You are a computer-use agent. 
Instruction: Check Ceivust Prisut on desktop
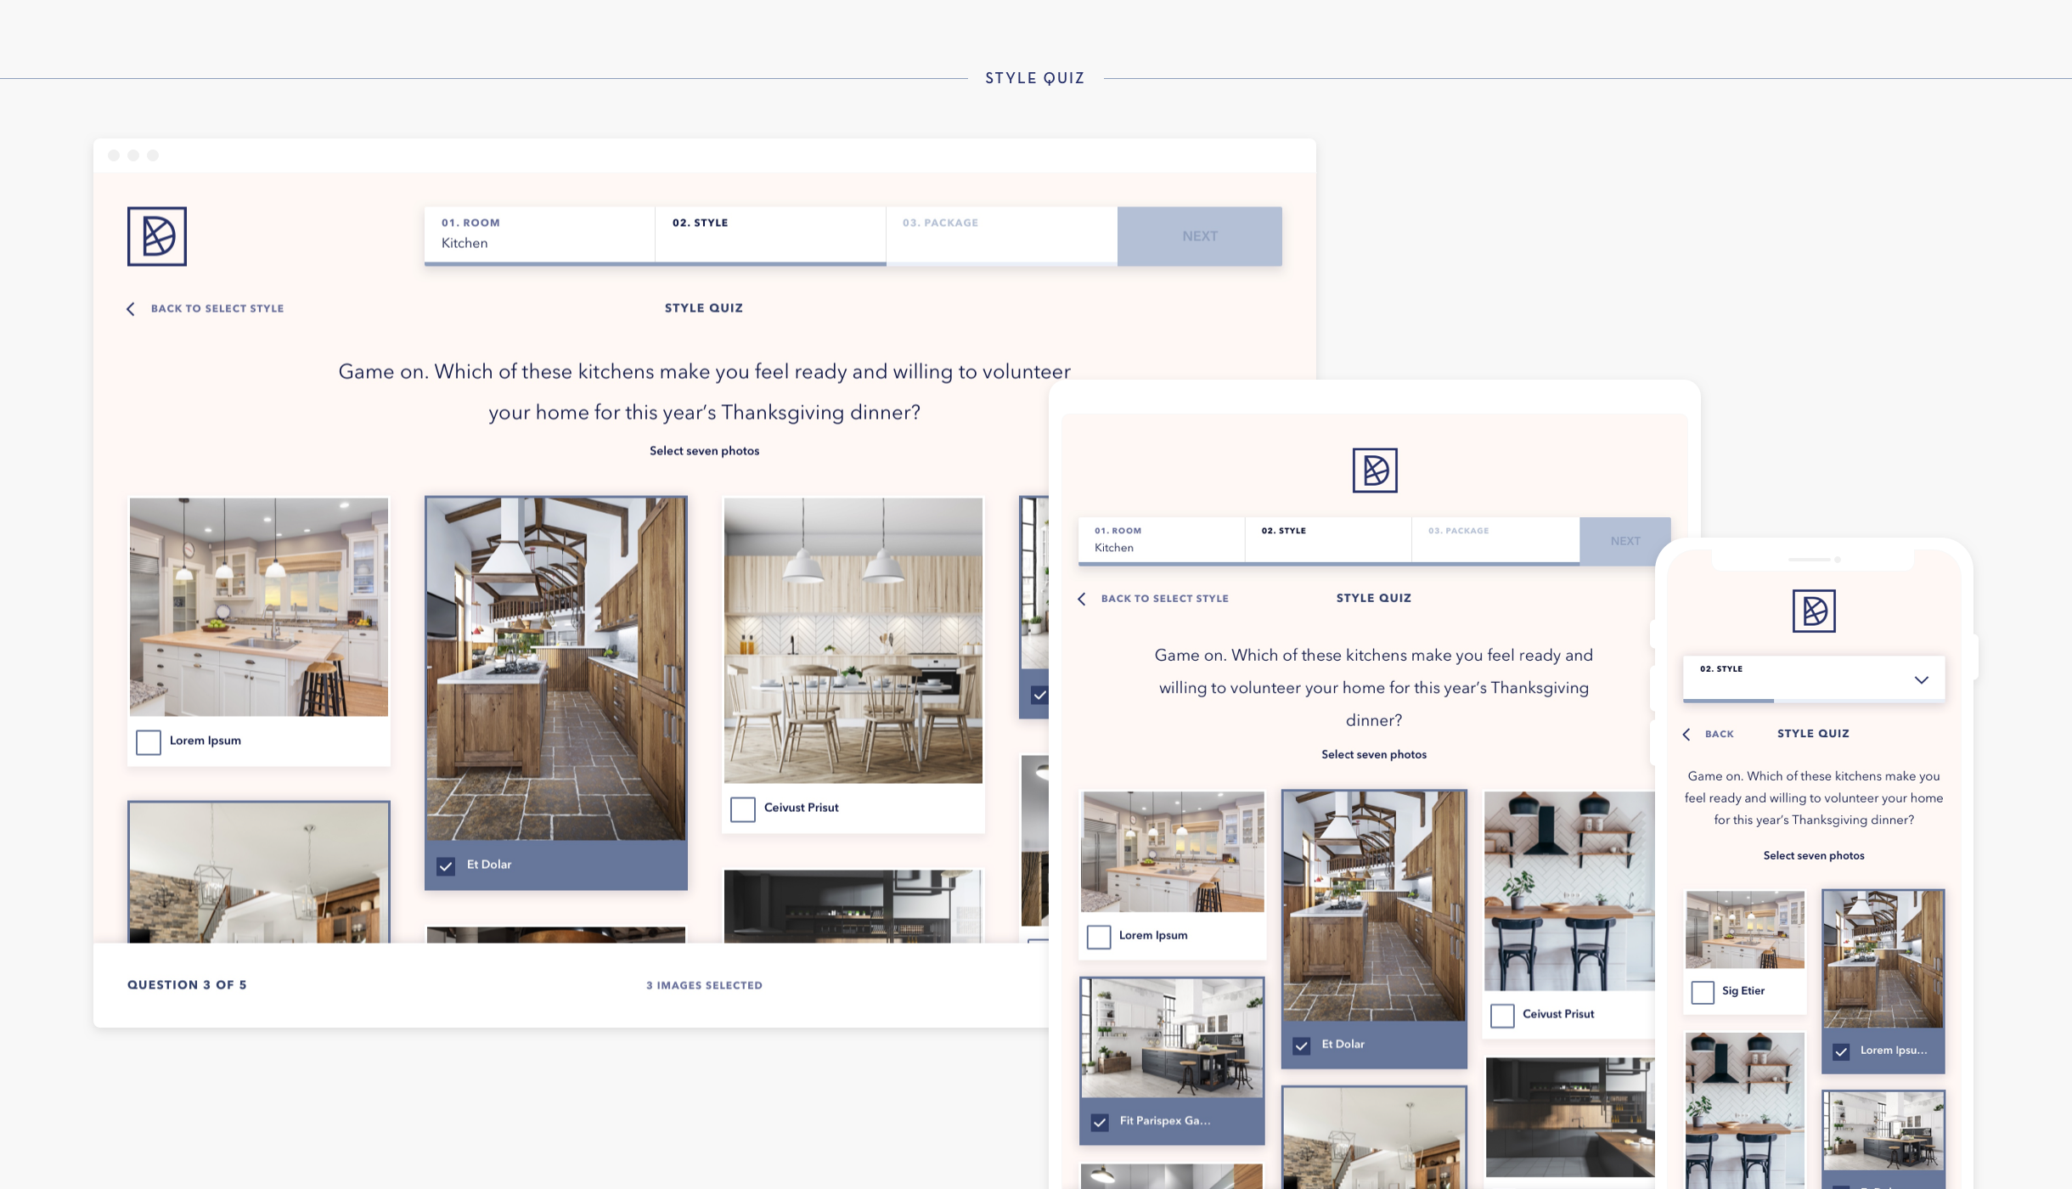pos(743,809)
